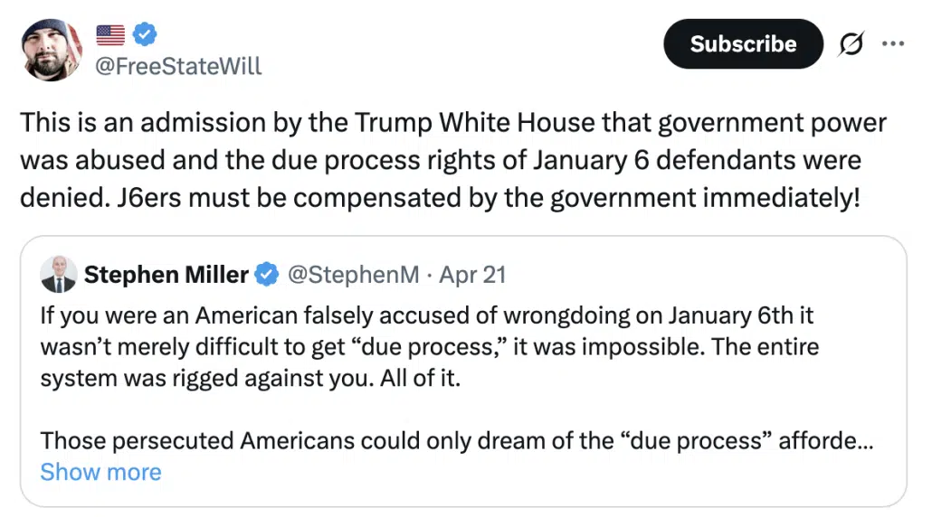
Task: Click the tweet's opening line mentioning Trump White House
Action: [x=452, y=124]
